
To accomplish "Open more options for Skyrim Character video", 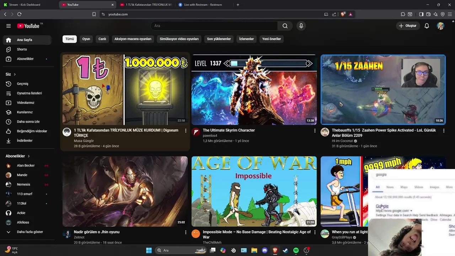I will pyautogui.click(x=315, y=130).
